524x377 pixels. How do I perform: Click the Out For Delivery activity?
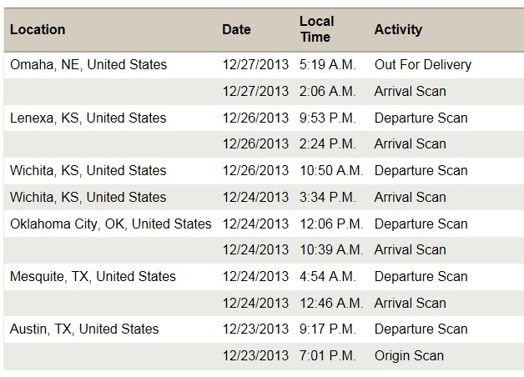coord(423,64)
